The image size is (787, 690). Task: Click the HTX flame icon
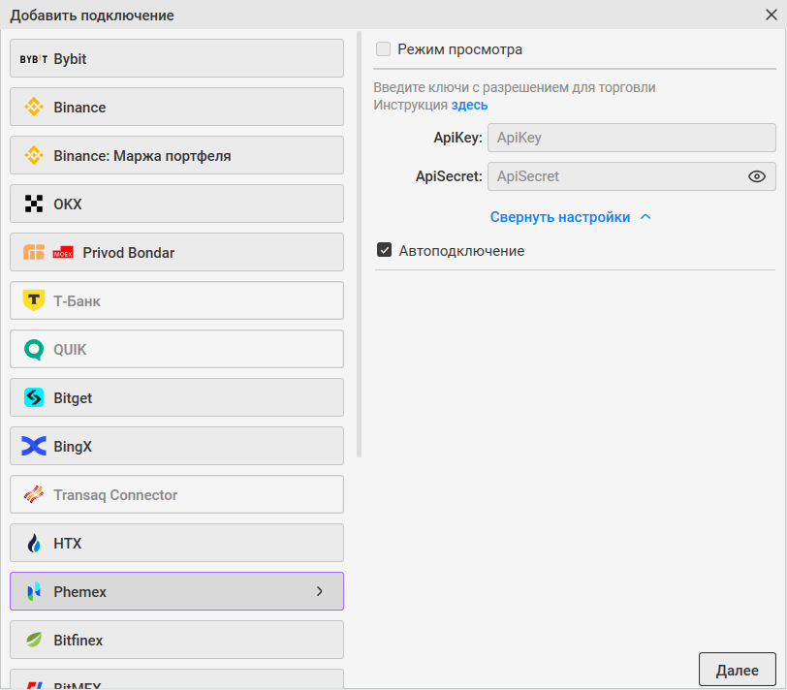[34, 544]
